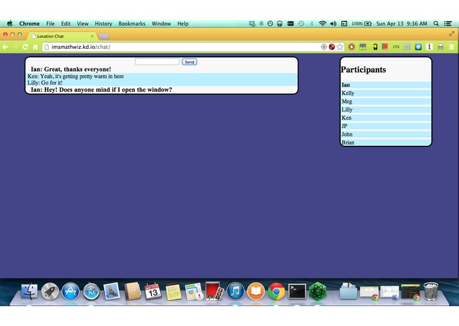Open Calendar showing 13 in the dock
This screenshot has height=326, width=459.
coord(153,292)
